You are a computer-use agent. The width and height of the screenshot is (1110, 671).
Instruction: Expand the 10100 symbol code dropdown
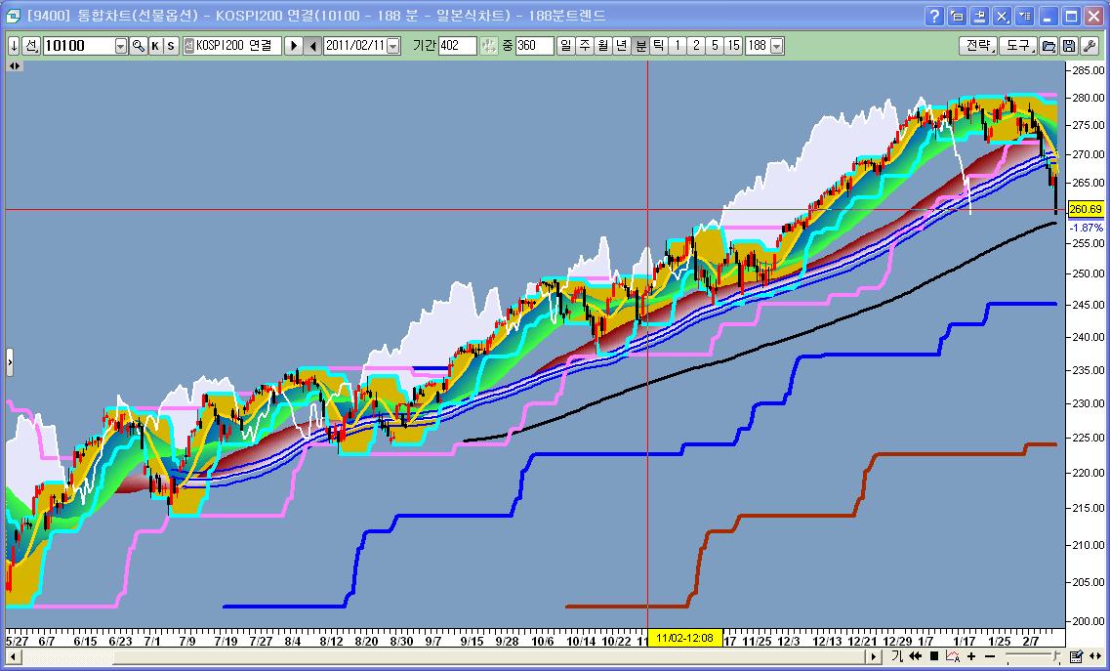pos(121,46)
